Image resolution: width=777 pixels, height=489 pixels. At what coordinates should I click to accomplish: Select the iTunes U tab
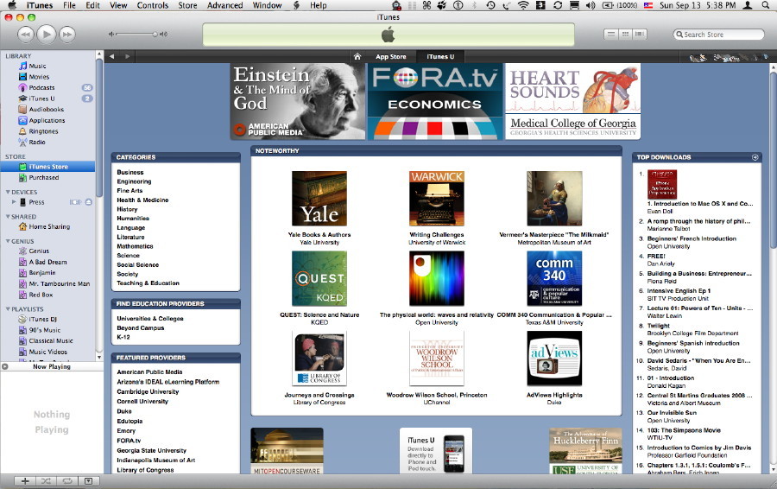click(440, 56)
